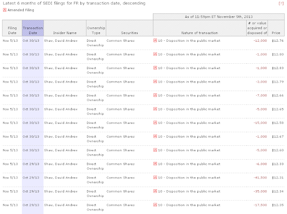The height and width of the screenshot is (214, 287).
Task: Click the amended icon in the $12.60 row
Action: pos(155,150)
